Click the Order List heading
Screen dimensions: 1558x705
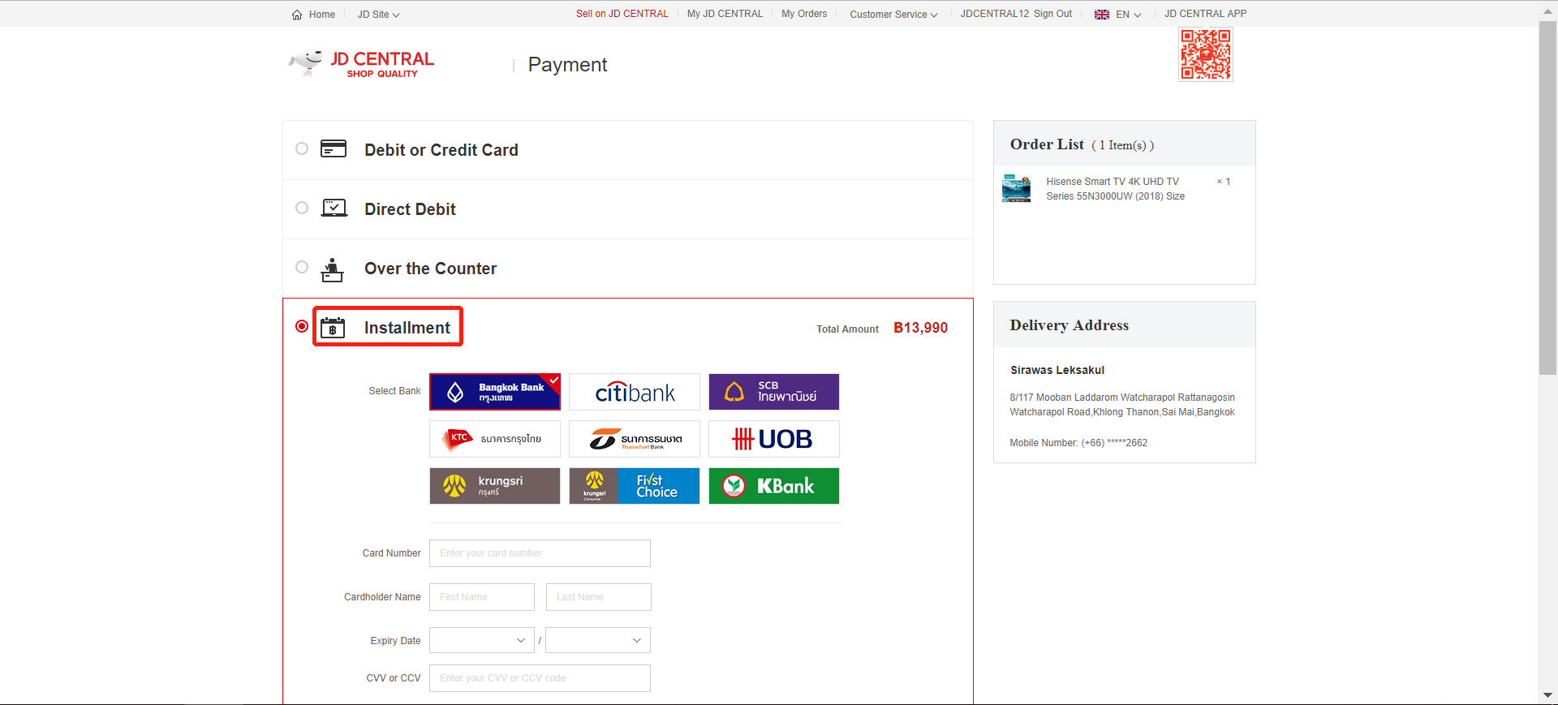[x=1047, y=144]
